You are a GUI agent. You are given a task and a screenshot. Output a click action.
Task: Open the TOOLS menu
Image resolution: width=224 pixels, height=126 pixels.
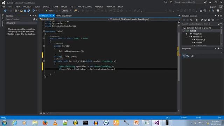point(64,7)
